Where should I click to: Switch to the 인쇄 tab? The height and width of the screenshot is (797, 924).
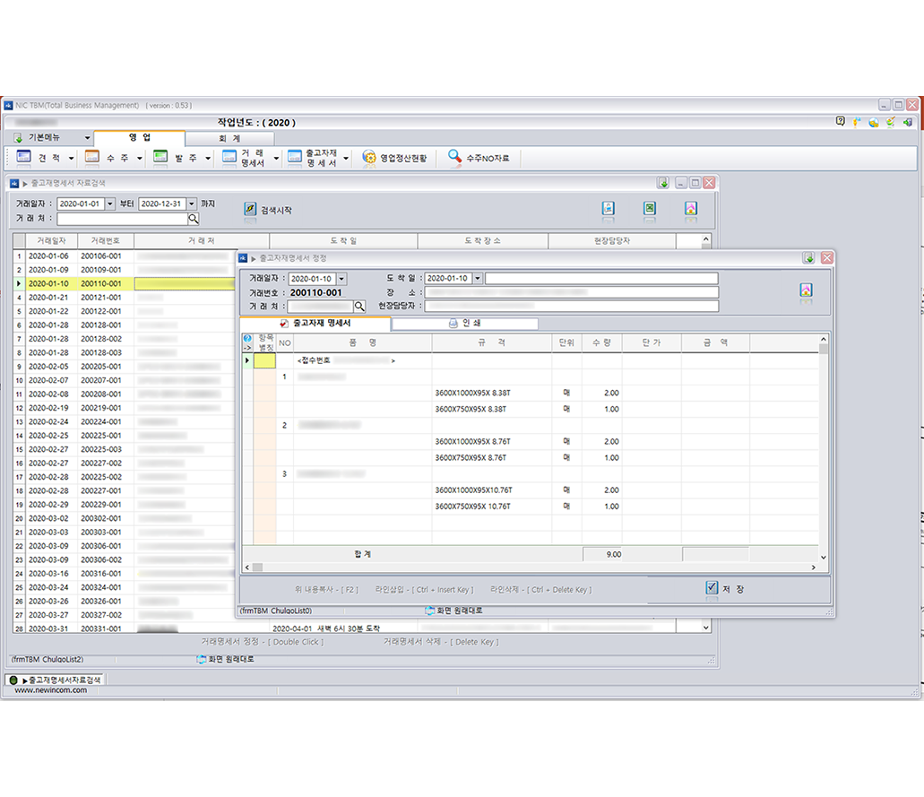click(x=464, y=324)
